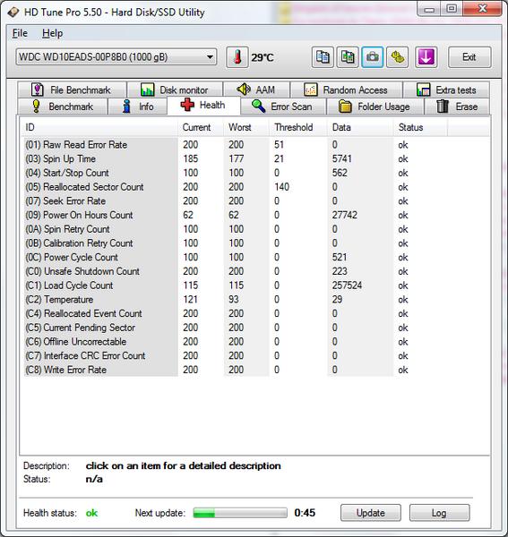
Task: Click the purple download arrow icon
Action: click(426, 57)
